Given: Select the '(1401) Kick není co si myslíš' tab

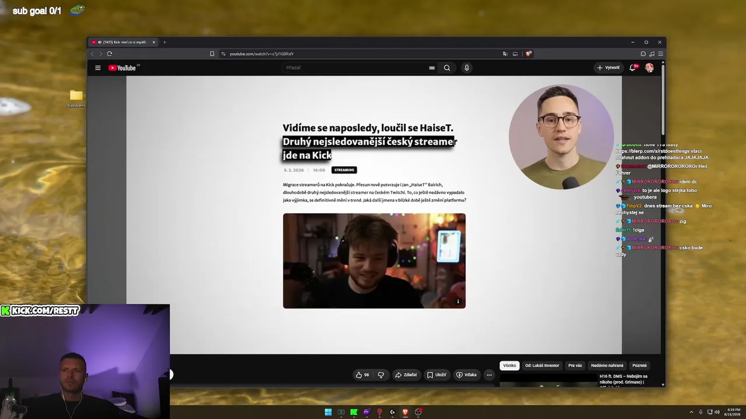Looking at the screenshot, I should click(x=124, y=42).
